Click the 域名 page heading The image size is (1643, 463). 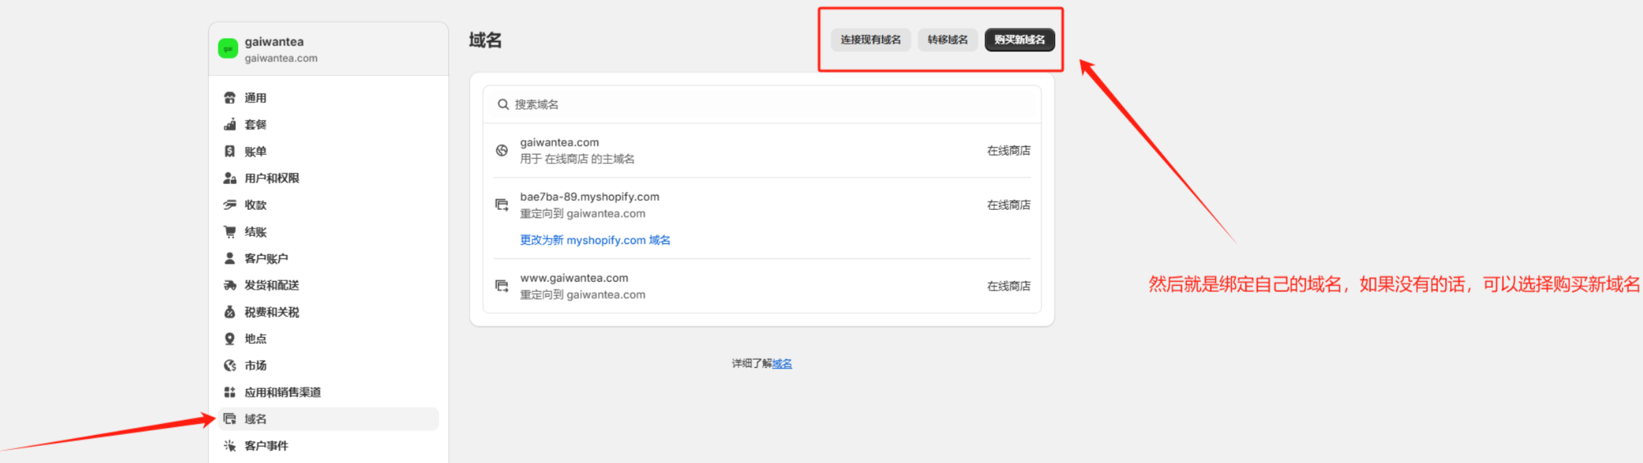(x=485, y=40)
